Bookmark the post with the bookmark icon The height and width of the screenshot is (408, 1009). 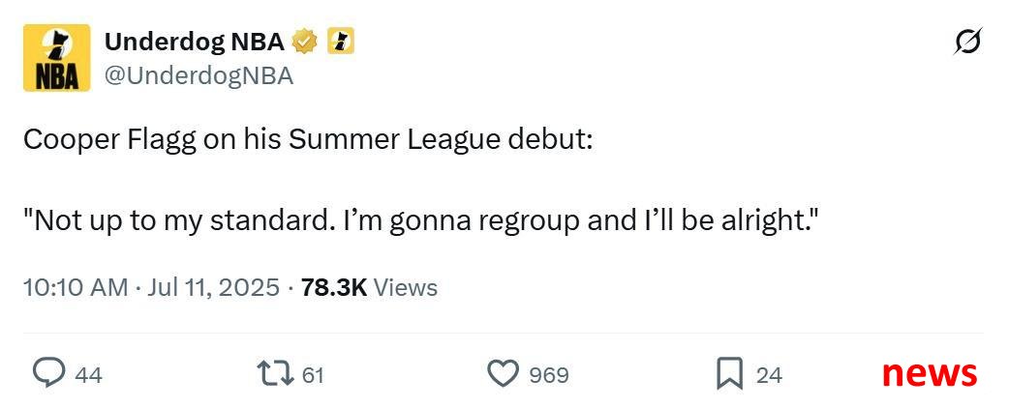(x=730, y=374)
